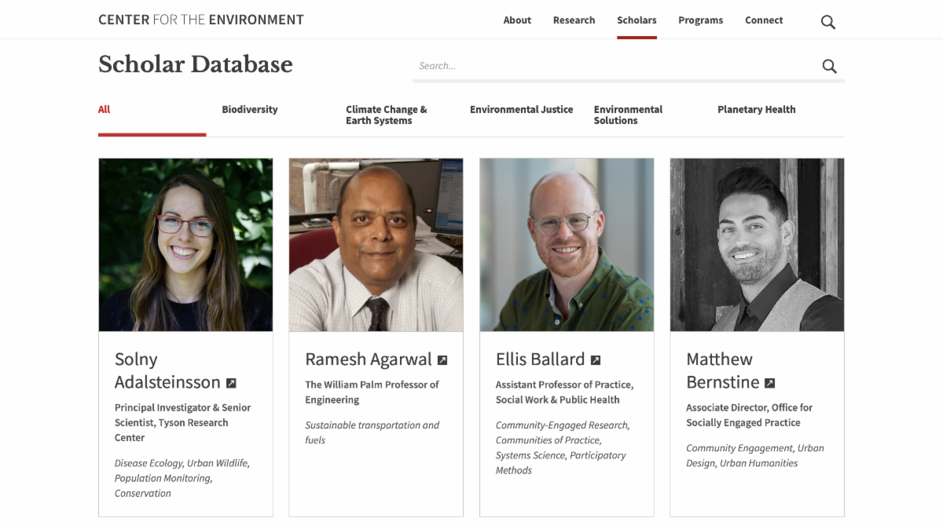Open the Connect navigation item
This screenshot has height=529, width=943.
pos(764,20)
